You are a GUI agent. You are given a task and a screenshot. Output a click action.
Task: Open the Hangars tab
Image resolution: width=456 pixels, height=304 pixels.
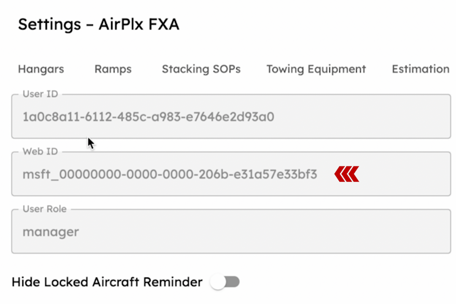tap(41, 69)
